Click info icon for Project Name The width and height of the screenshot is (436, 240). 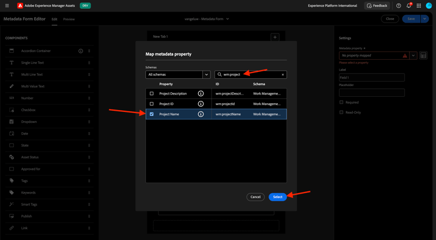click(201, 114)
